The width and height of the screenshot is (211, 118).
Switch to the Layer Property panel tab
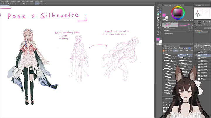[x=200, y=25]
